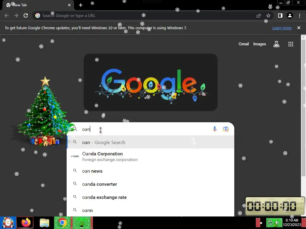Dismiss the Windows 7 update notice
The image size is (306, 229).
coord(299,28)
